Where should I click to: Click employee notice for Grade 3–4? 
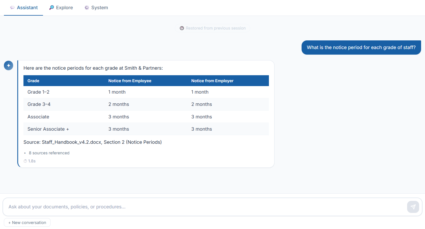[x=146, y=104]
